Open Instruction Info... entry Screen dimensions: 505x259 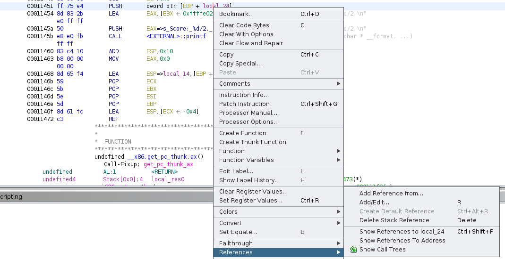point(244,95)
